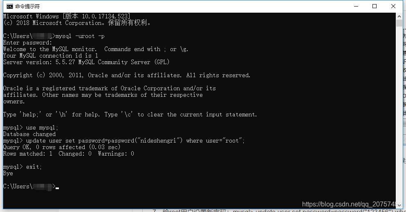Maximize the 命令提示符 window
This screenshot has width=406, height=212.
click(375, 6)
